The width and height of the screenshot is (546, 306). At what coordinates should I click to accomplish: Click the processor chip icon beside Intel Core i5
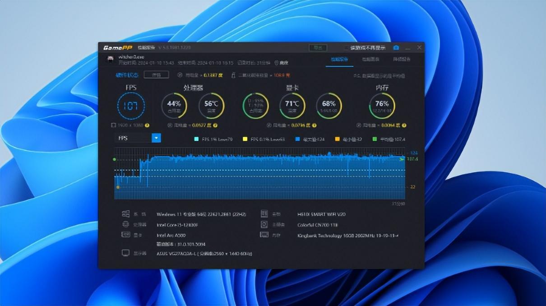(x=126, y=224)
